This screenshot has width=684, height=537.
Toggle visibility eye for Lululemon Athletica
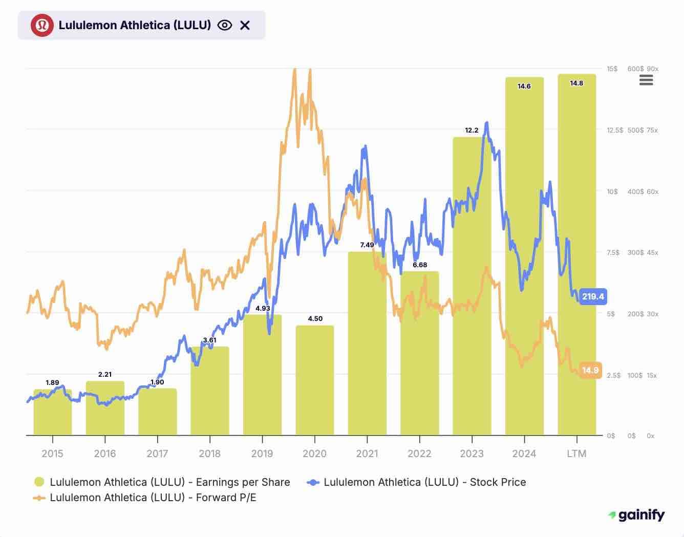pos(225,25)
